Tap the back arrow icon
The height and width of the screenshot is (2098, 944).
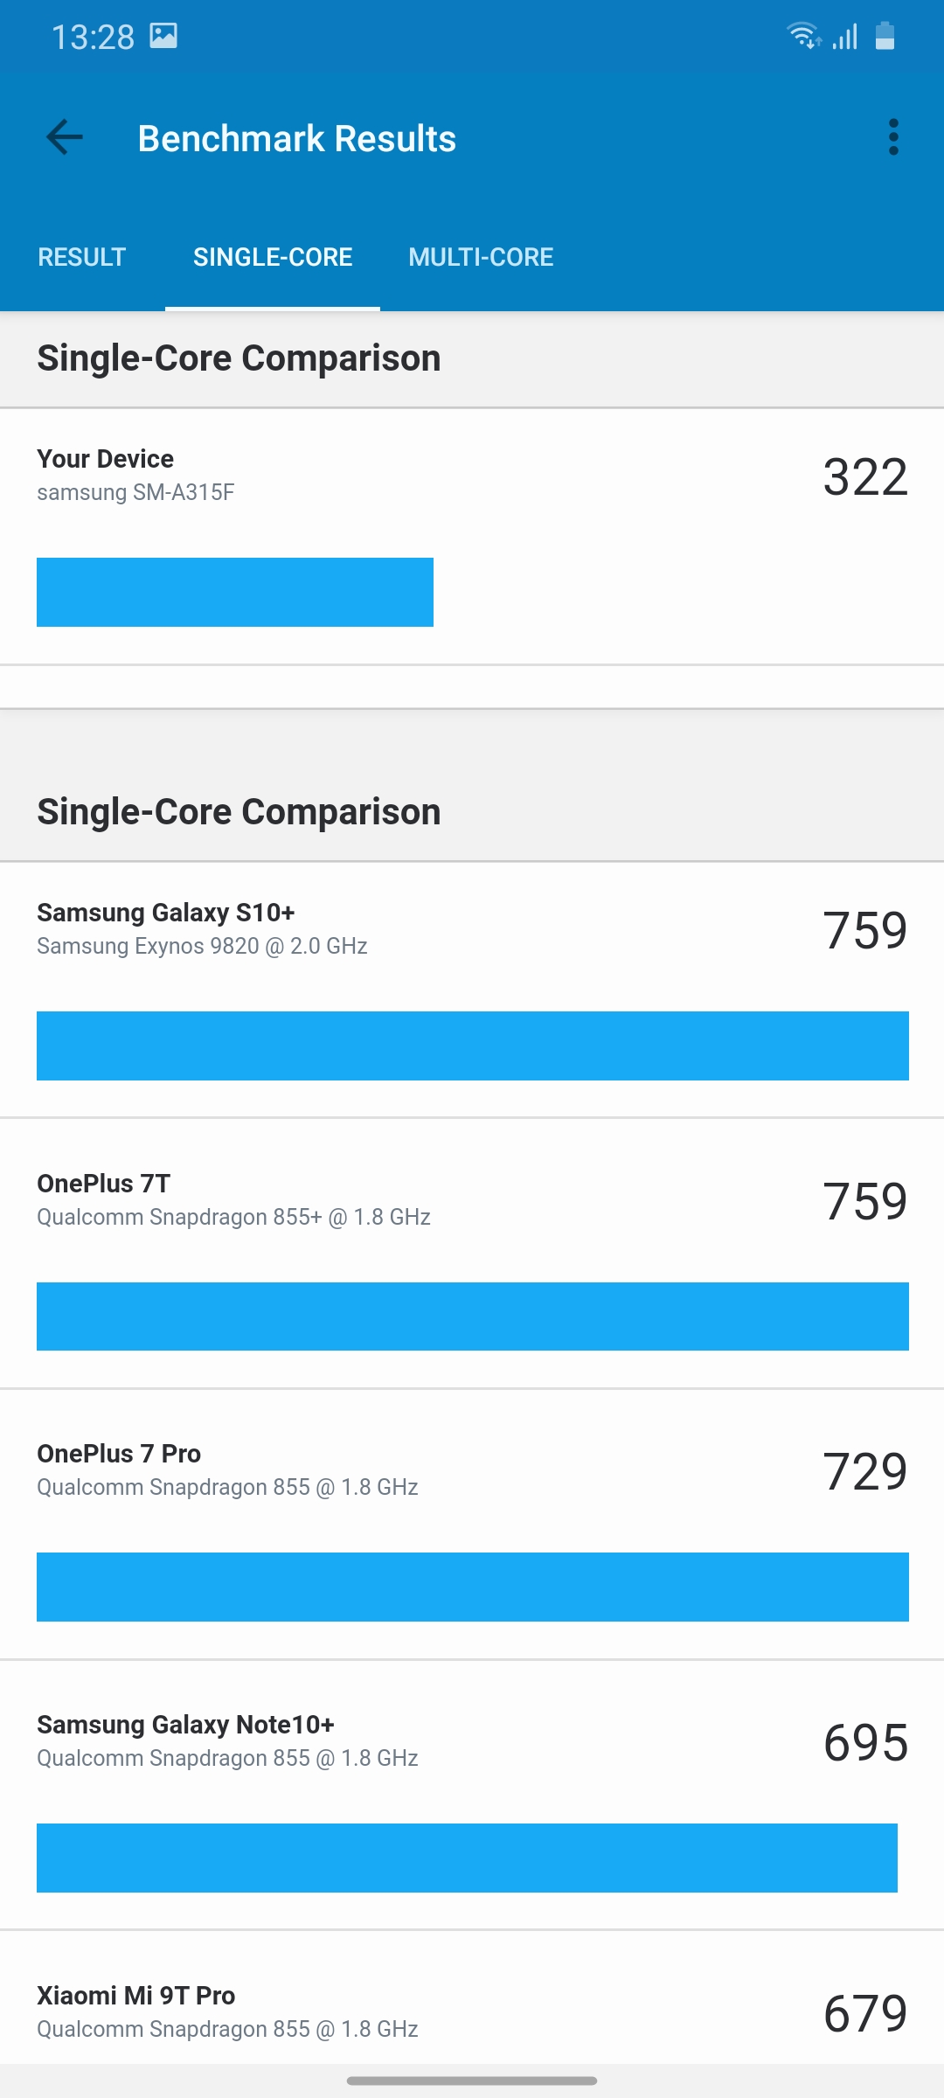[x=65, y=137]
